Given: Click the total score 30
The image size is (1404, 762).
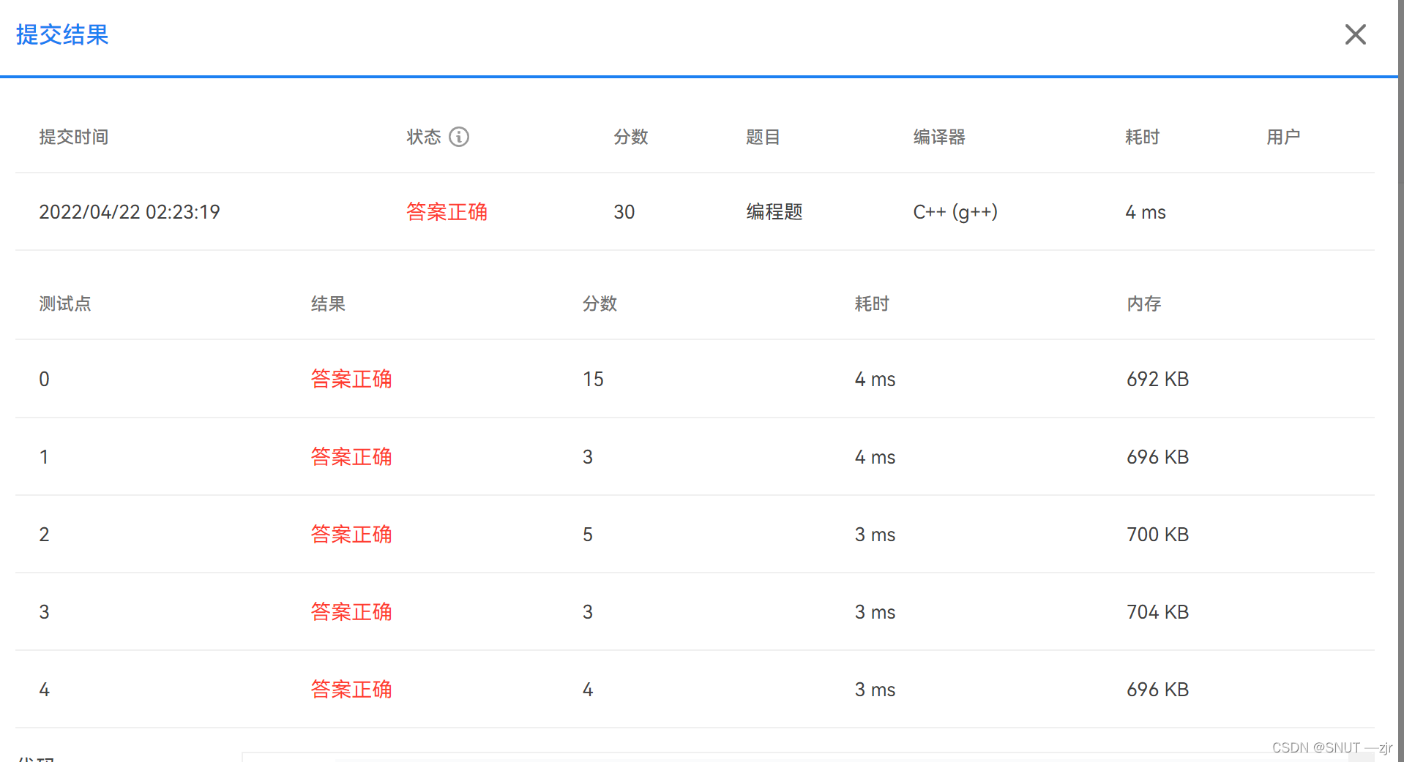Looking at the screenshot, I should click(624, 212).
